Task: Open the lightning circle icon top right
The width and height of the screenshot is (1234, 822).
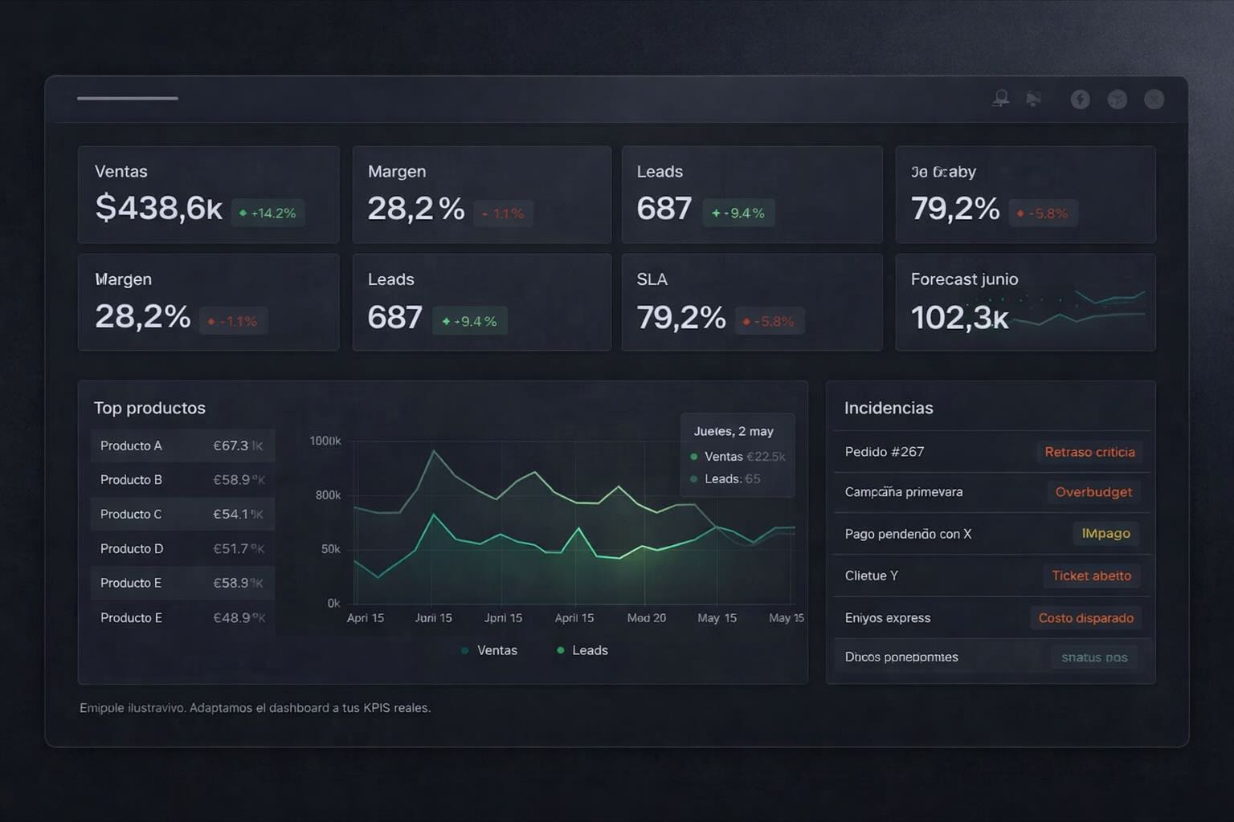Action: point(1080,100)
